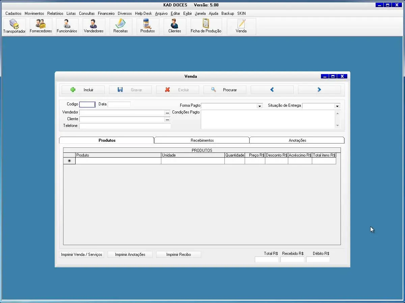Maximize the Venda window

pos(333,76)
